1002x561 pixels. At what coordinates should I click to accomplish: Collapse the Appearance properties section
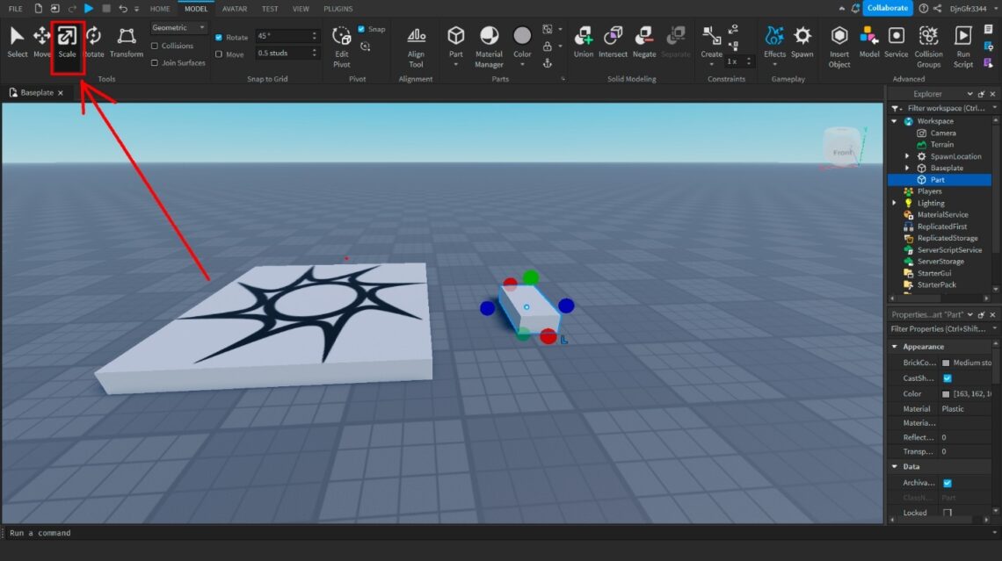(895, 347)
